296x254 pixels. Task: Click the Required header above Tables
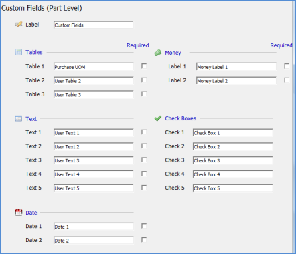click(138, 45)
